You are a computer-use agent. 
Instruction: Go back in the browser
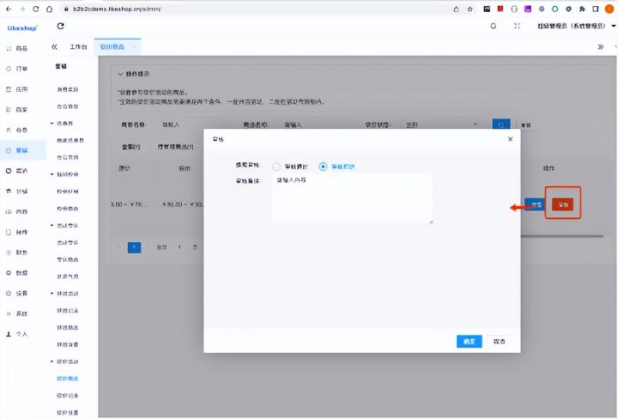(9, 9)
